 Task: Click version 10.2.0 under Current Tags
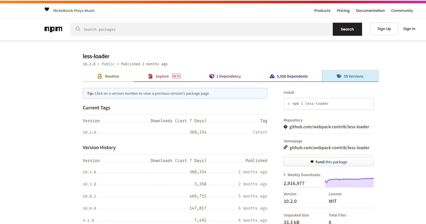pyautogui.click(x=89, y=132)
